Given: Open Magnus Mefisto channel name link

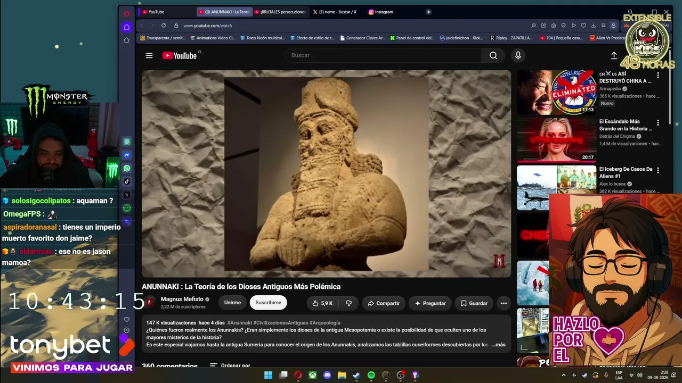Looking at the screenshot, I should click(182, 299).
